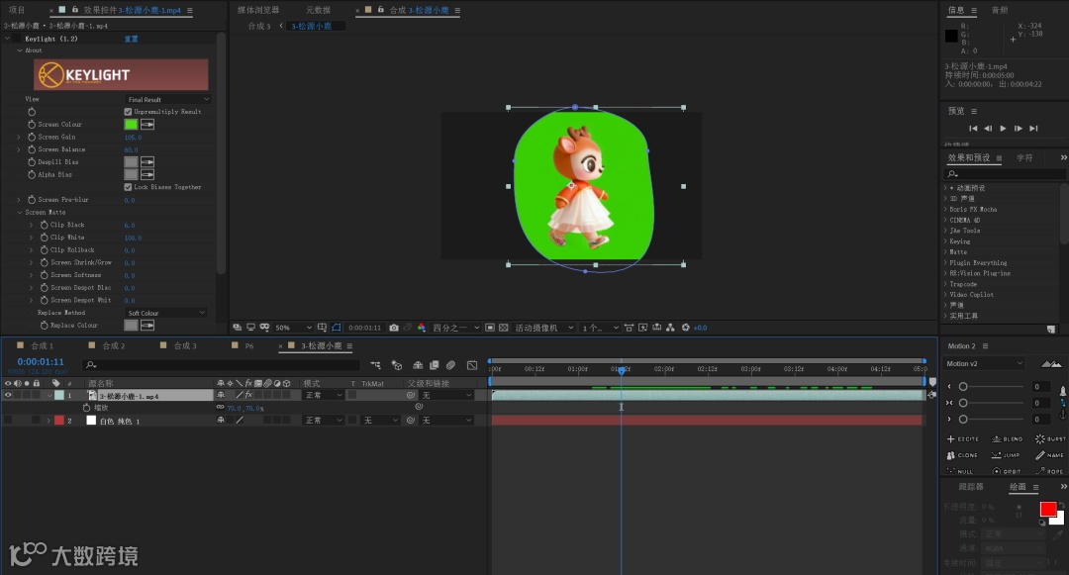This screenshot has width=1069, height=575.
Task: Toggle fx switch on layer 1
Action: tap(248, 395)
